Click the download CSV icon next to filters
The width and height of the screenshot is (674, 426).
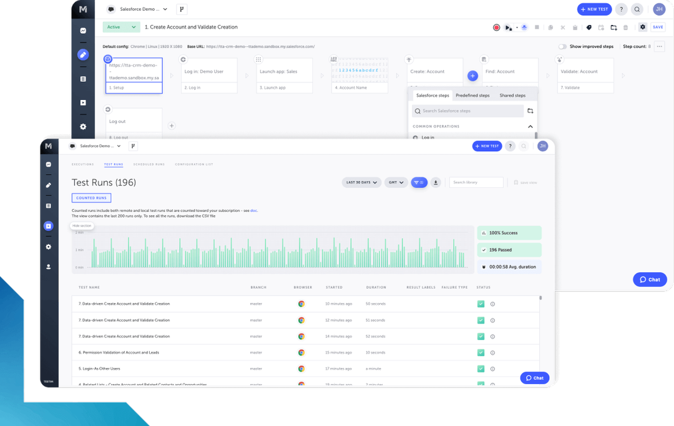pyautogui.click(x=436, y=182)
